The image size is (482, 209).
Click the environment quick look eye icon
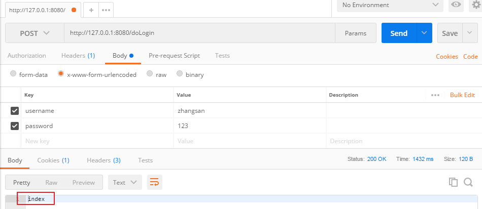coord(456,5)
